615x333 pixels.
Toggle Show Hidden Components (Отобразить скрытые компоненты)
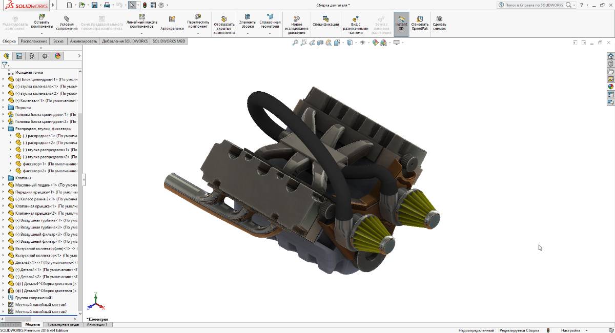click(224, 18)
